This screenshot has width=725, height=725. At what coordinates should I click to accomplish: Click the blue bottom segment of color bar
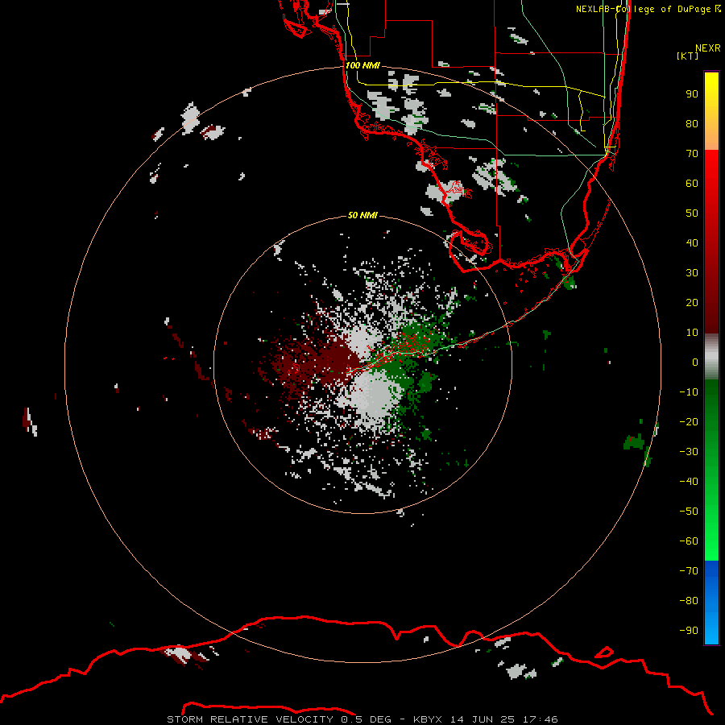point(711,603)
